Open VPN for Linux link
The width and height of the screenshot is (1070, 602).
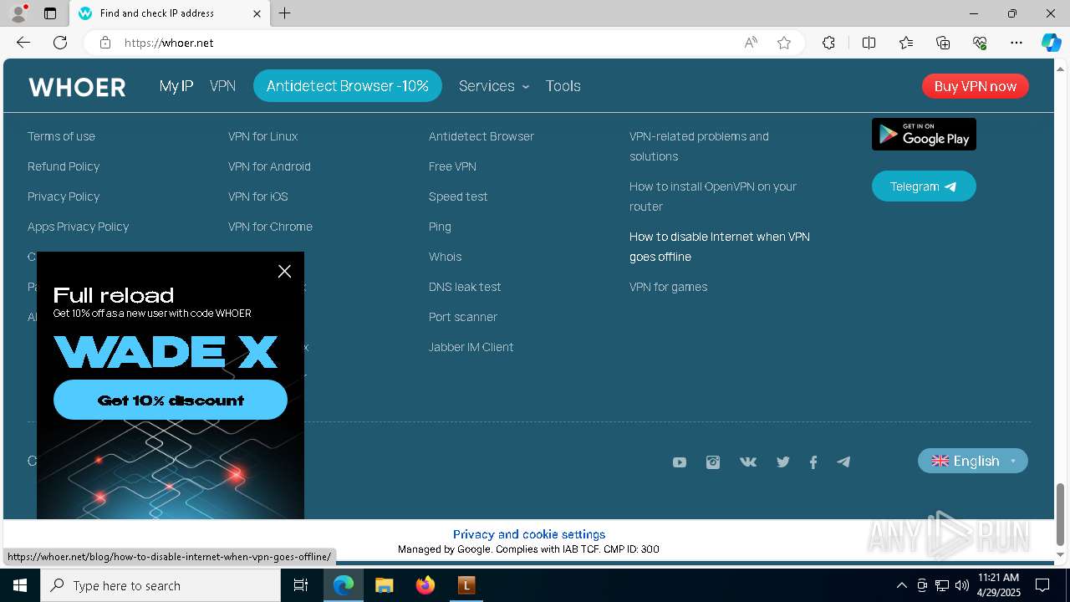tap(262, 136)
